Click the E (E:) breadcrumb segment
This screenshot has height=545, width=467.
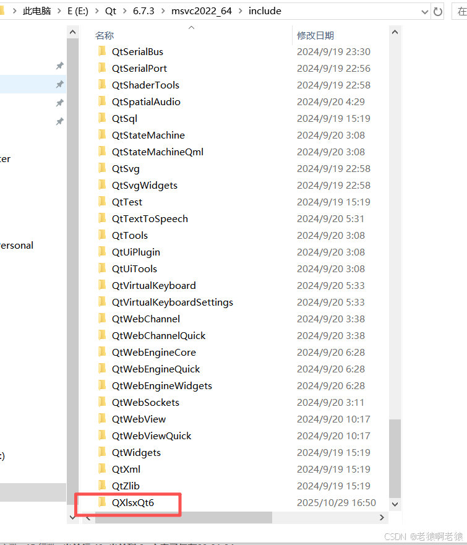[78, 11]
